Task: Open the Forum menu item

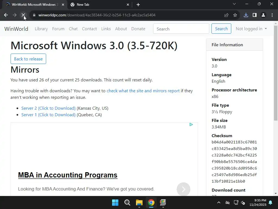Action: (58, 29)
